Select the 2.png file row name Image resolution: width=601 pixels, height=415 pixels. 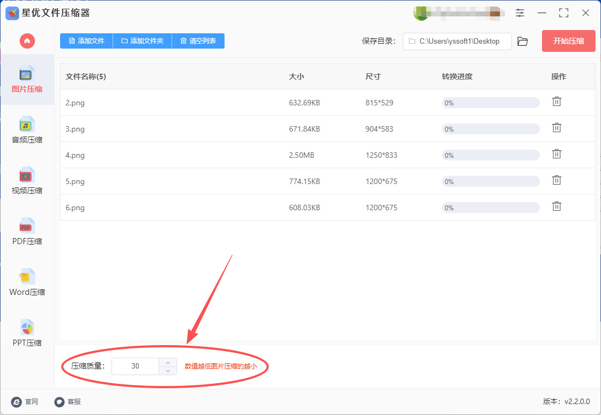pyautogui.click(x=75, y=103)
